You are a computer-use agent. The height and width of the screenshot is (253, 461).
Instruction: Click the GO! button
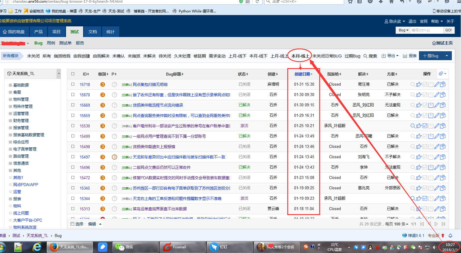point(448,30)
